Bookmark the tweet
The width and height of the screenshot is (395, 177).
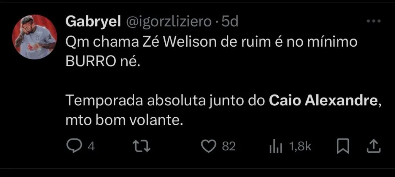click(343, 147)
